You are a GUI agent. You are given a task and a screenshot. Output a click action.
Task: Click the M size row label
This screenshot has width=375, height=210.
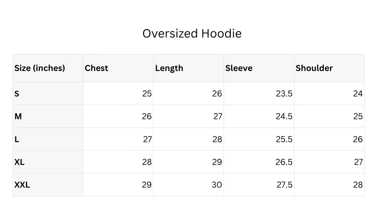pos(18,116)
